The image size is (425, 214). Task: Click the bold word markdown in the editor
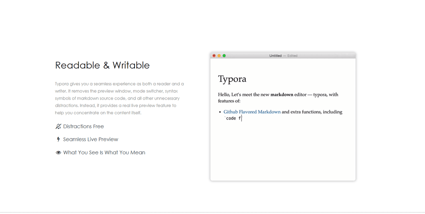click(x=282, y=95)
